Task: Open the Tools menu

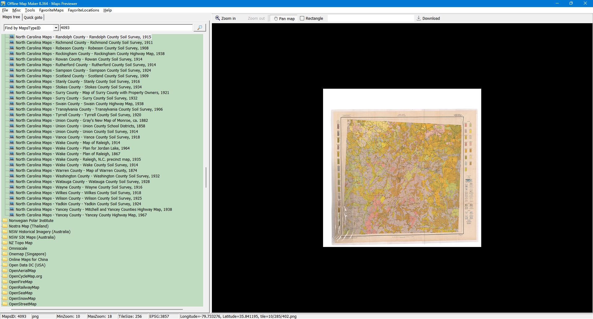Action: coord(30,10)
